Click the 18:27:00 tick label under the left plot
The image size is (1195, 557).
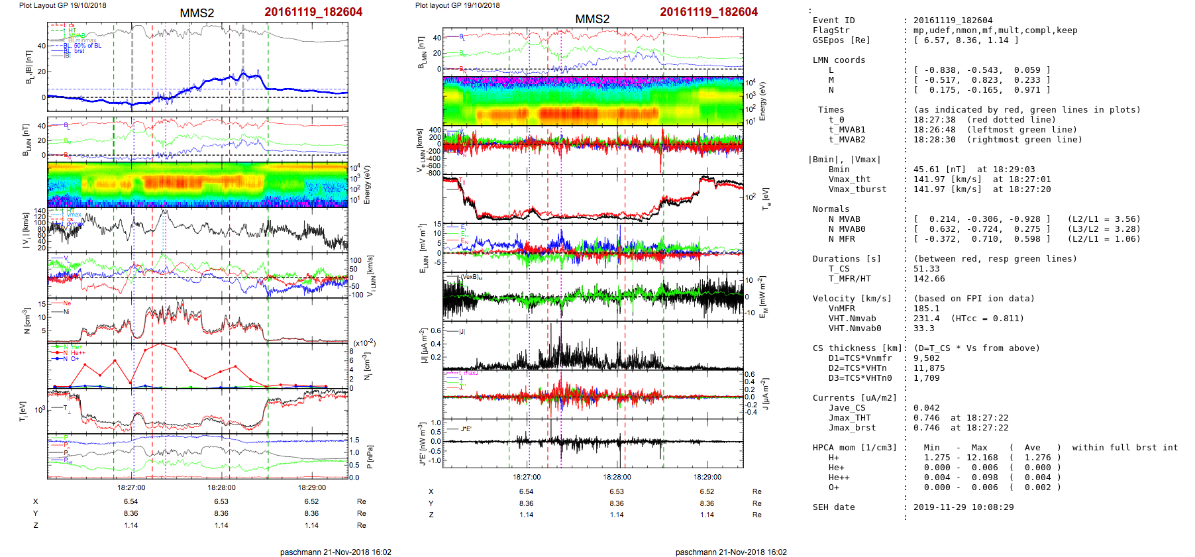[131, 487]
